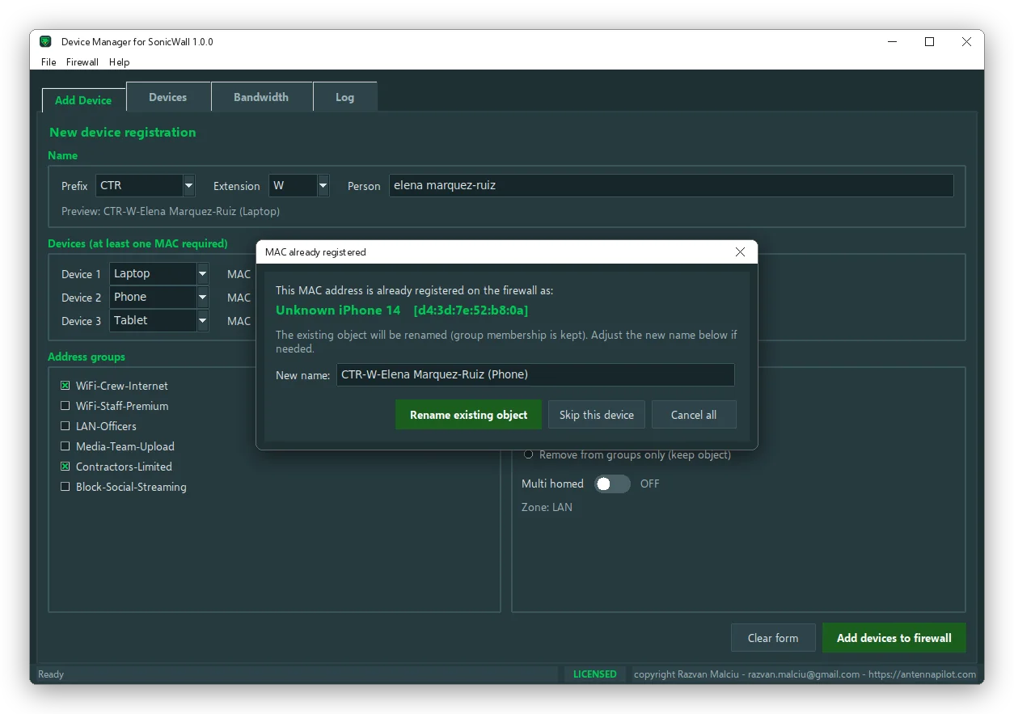The image size is (1014, 714).
Task: Click the Device Manager app icon in title bar
Action: point(46,42)
